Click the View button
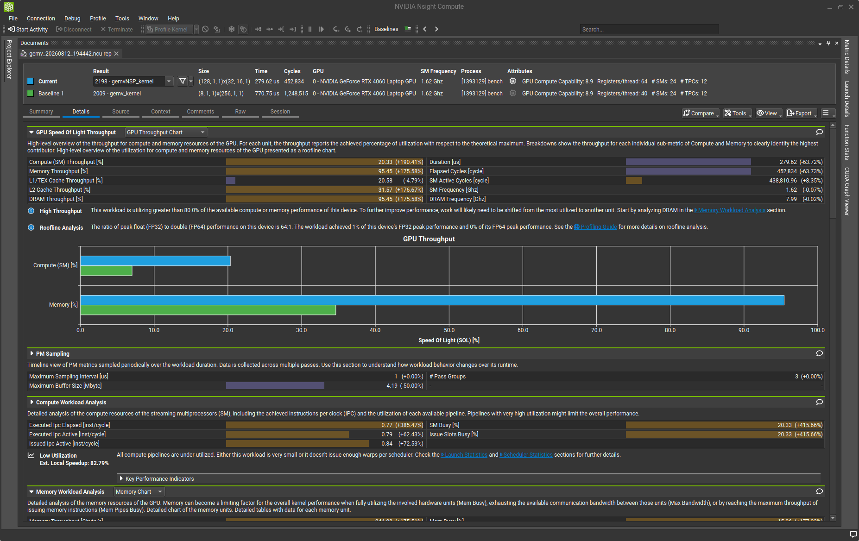859x541 pixels. coord(769,113)
